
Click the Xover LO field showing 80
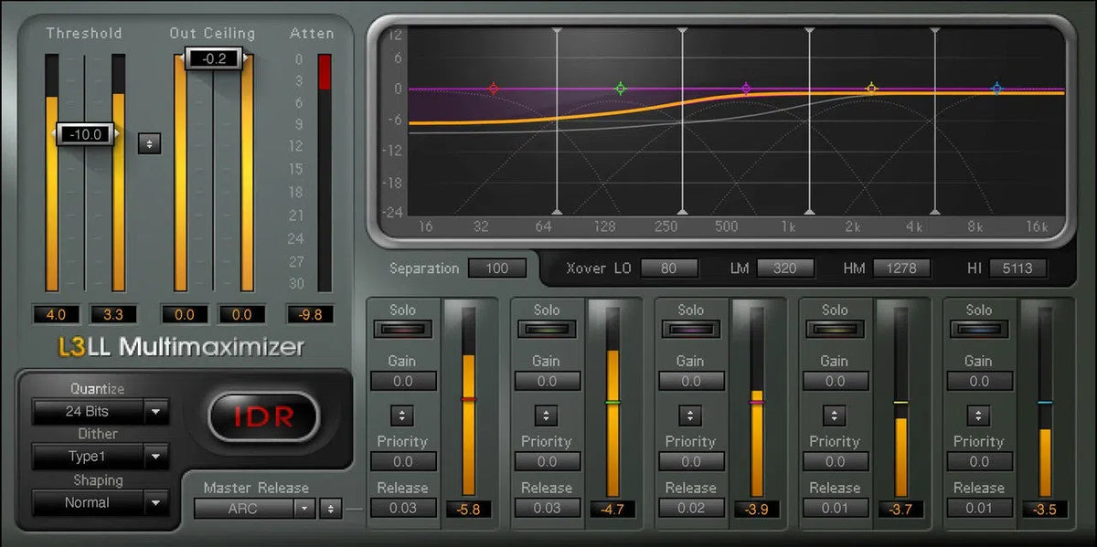[x=669, y=268]
